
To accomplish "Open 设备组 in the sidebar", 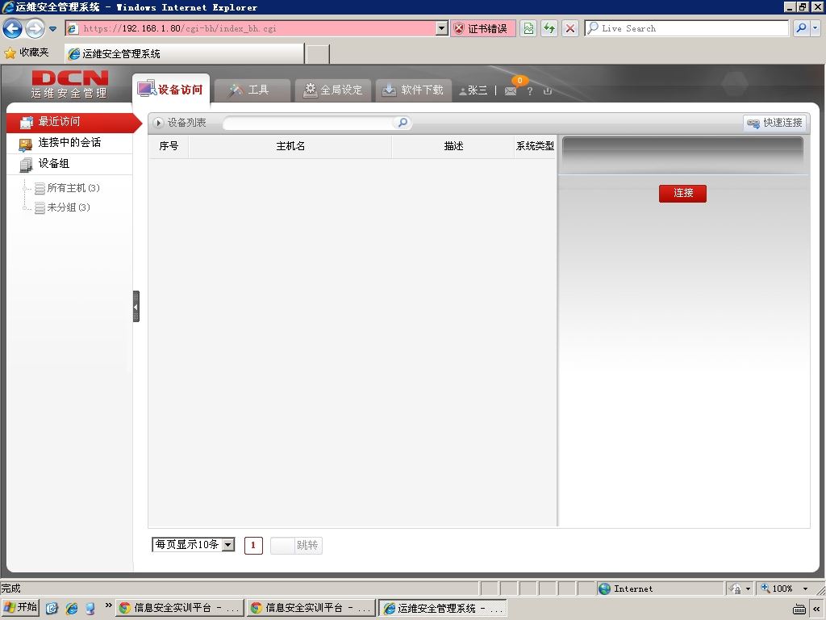I will pyautogui.click(x=69, y=164).
